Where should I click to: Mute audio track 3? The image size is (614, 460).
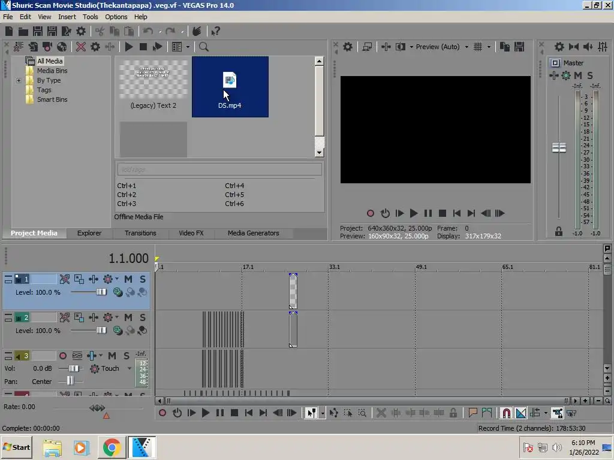tap(112, 356)
